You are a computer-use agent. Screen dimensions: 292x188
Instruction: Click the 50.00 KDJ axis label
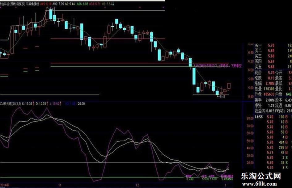click(x=250, y=141)
